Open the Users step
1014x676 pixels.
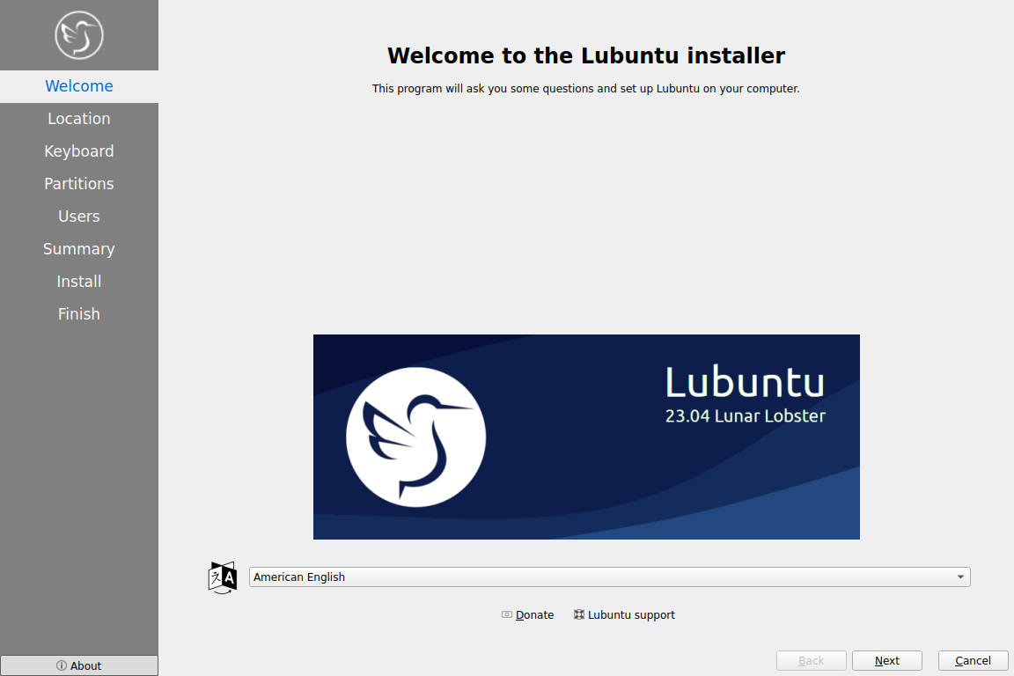pos(79,217)
